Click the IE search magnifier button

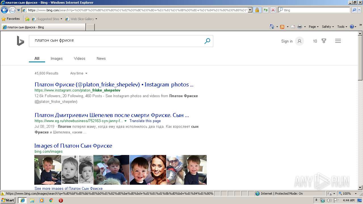354,10
